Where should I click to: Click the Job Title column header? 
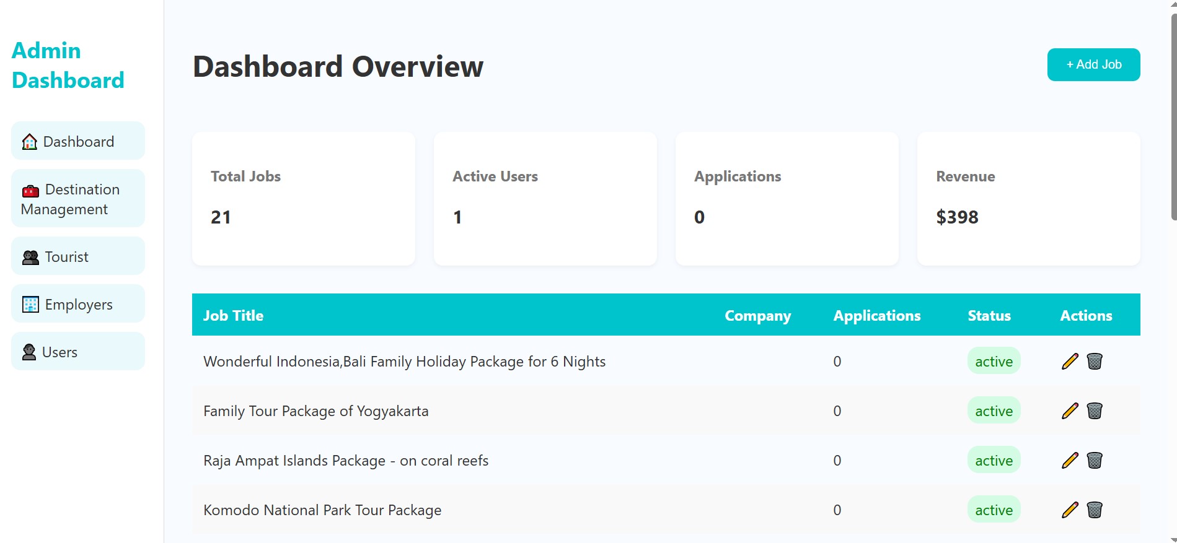pyautogui.click(x=234, y=316)
